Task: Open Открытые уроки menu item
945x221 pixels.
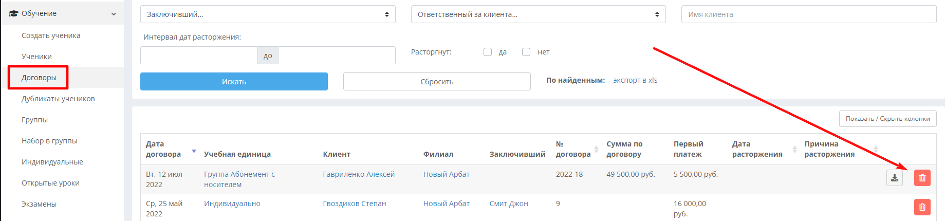Action: 50,183
